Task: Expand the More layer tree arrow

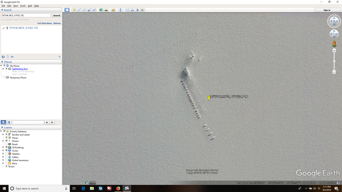Action: [3, 163]
